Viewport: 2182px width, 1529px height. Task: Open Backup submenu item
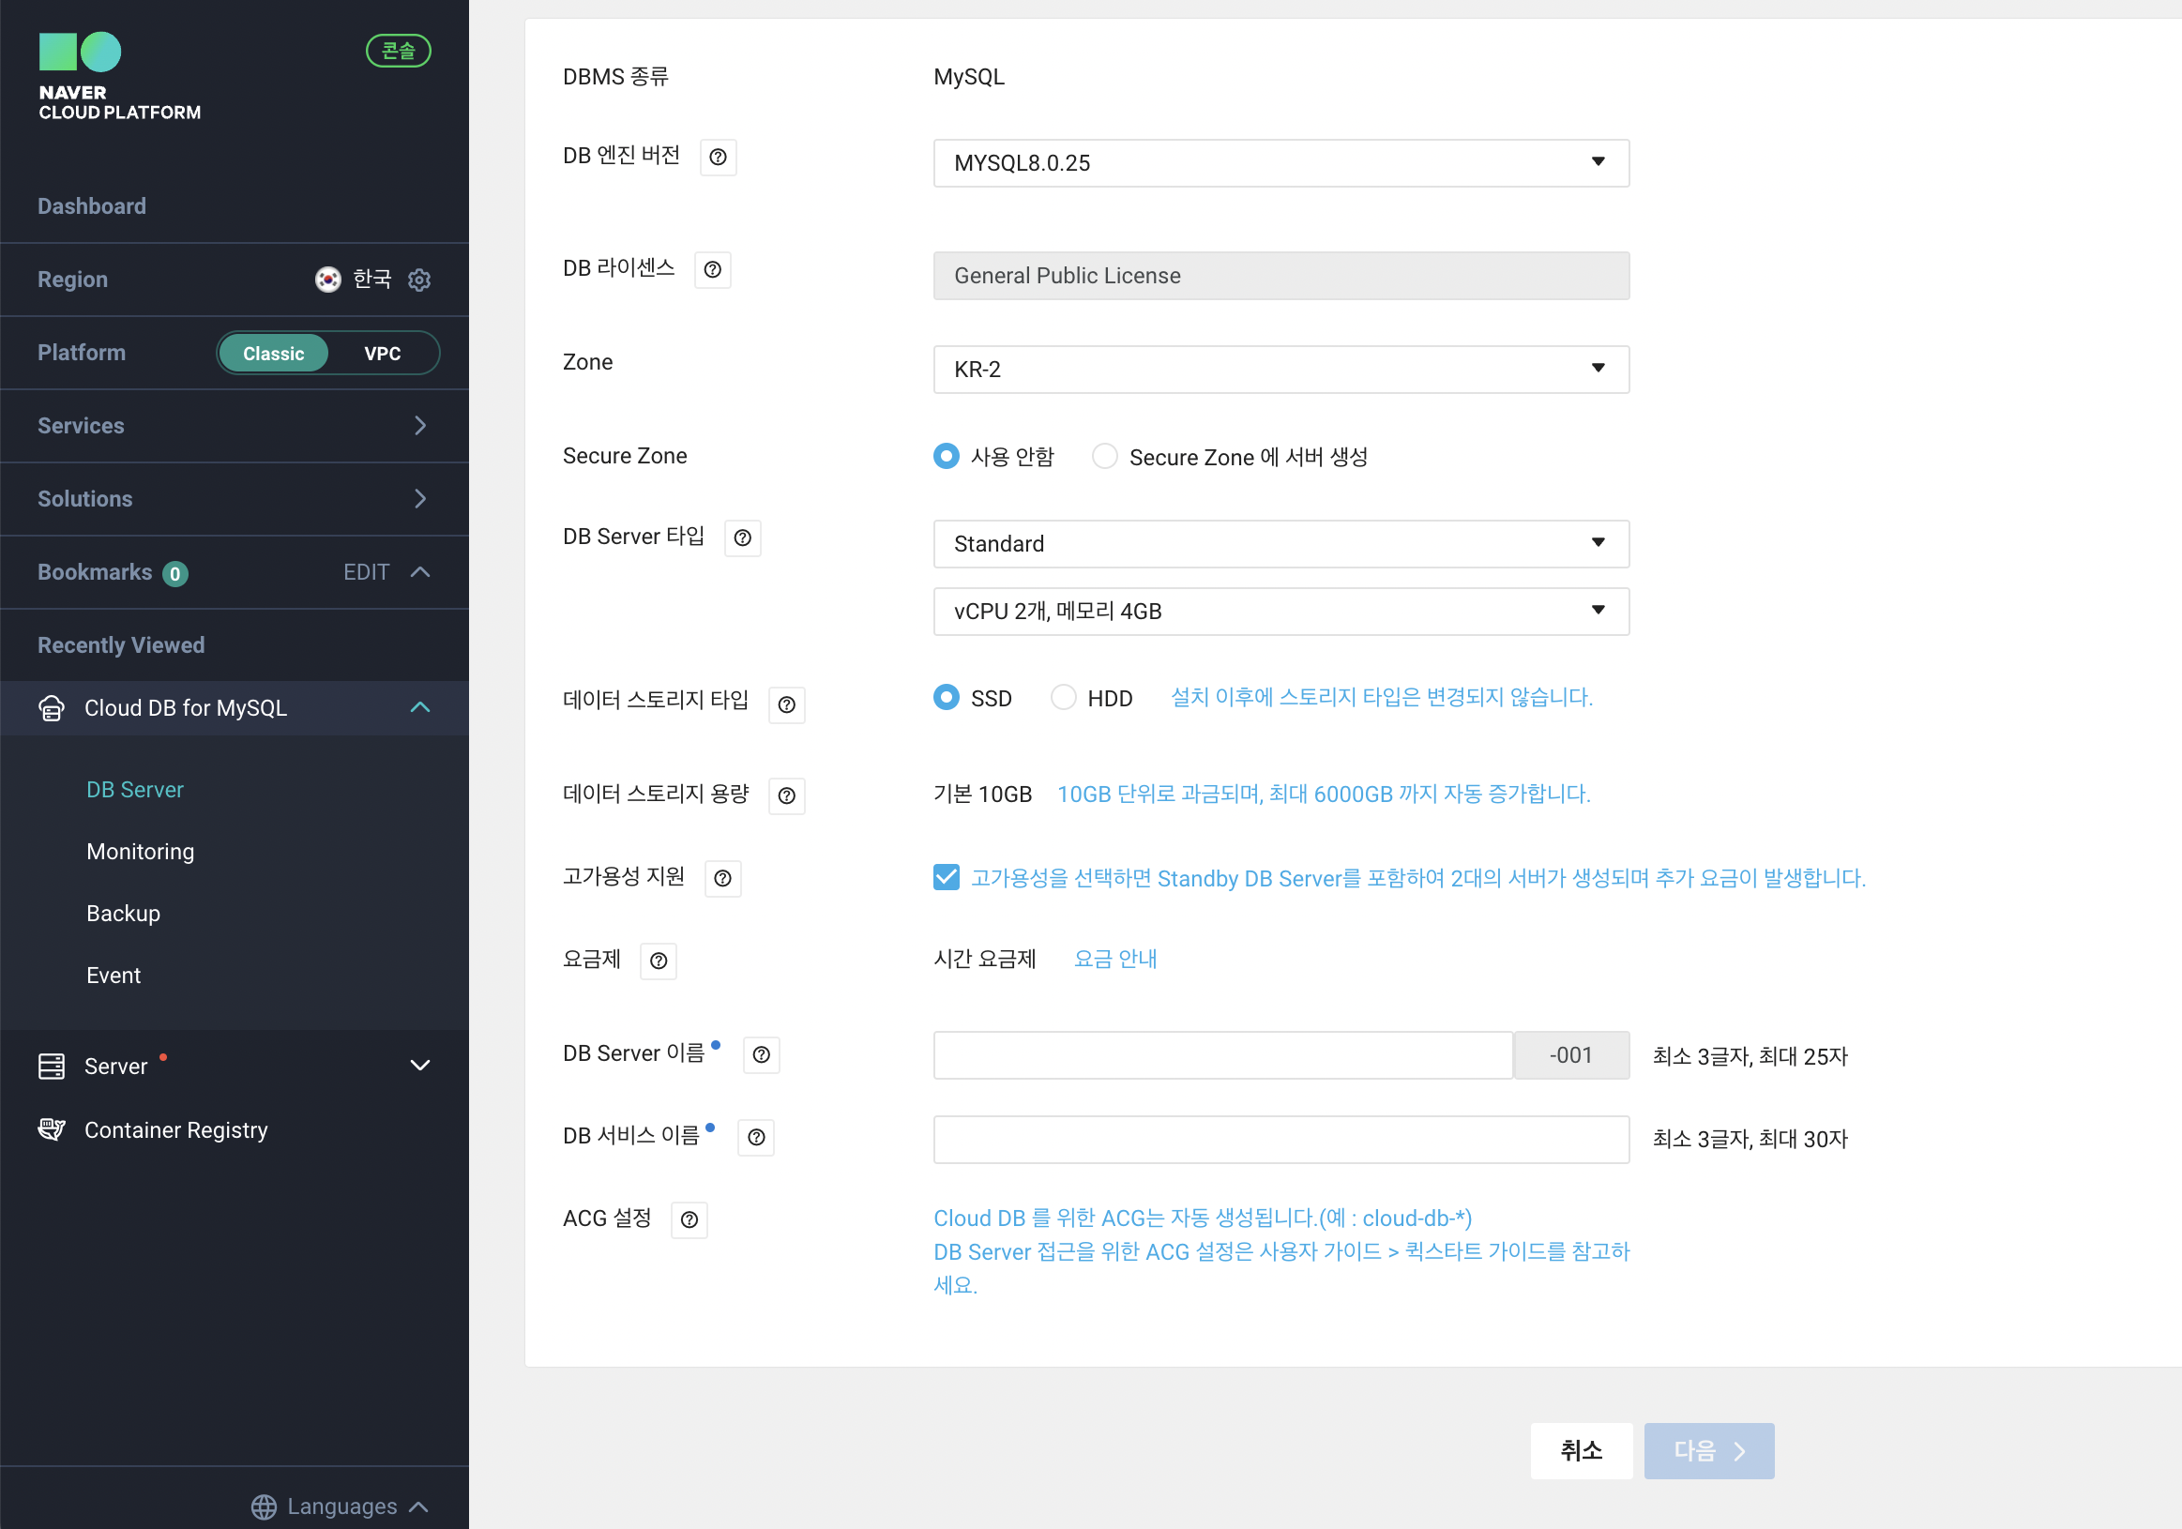point(124,914)
